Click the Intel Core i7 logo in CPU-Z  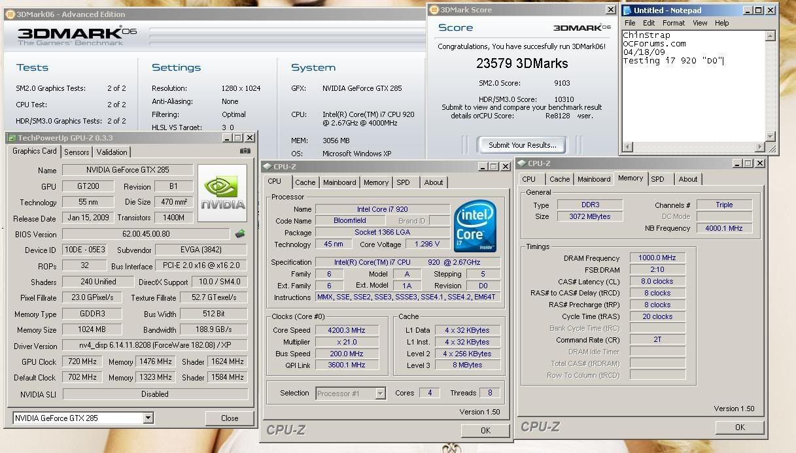click(475, 227)
